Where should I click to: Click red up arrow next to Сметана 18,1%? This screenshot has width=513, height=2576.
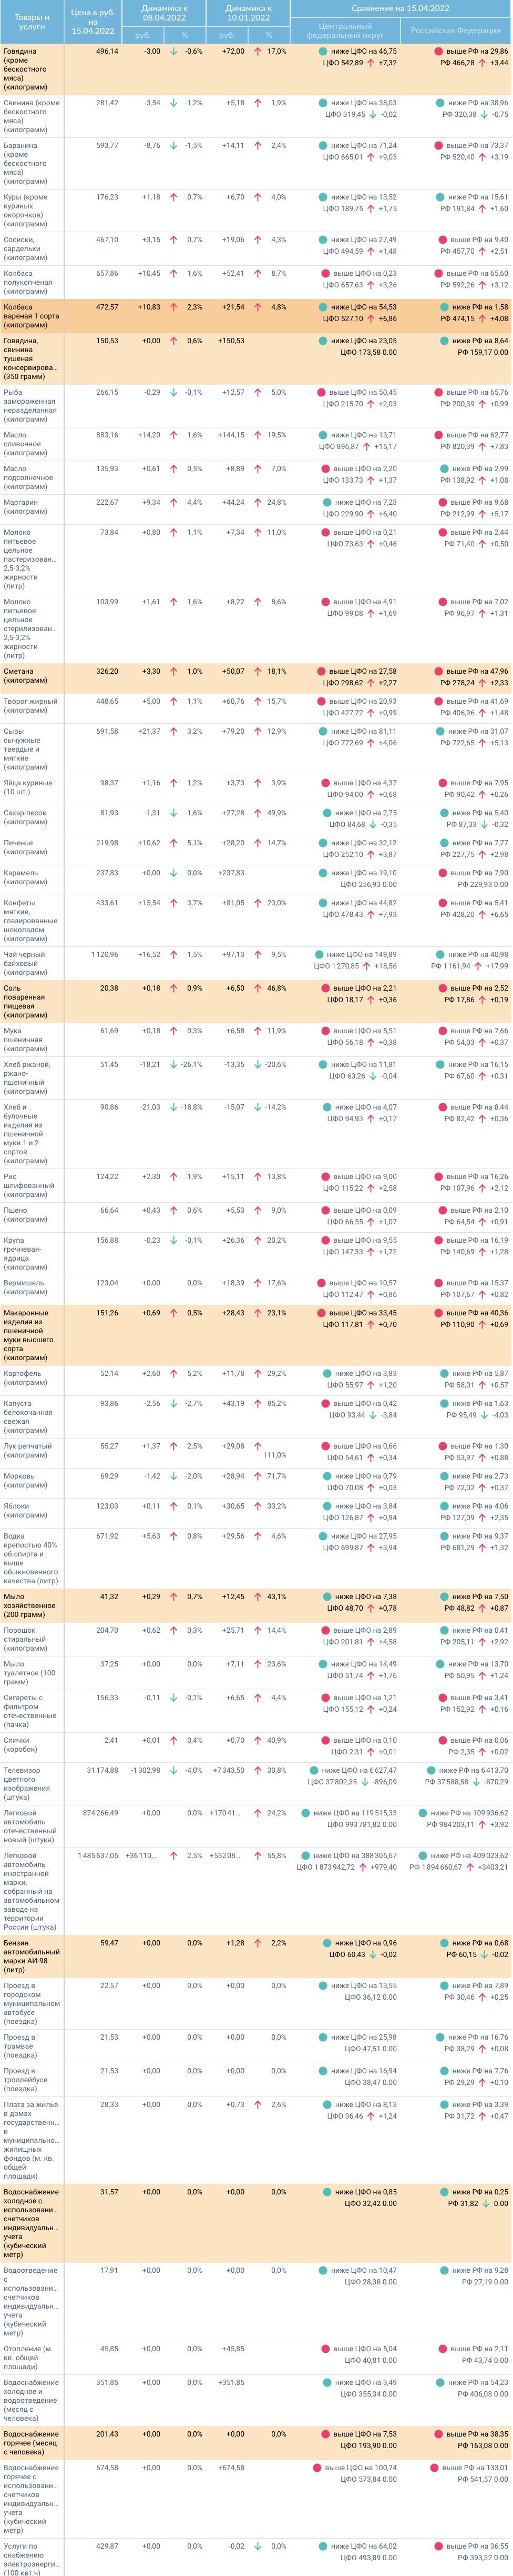(x=258, y=672)
